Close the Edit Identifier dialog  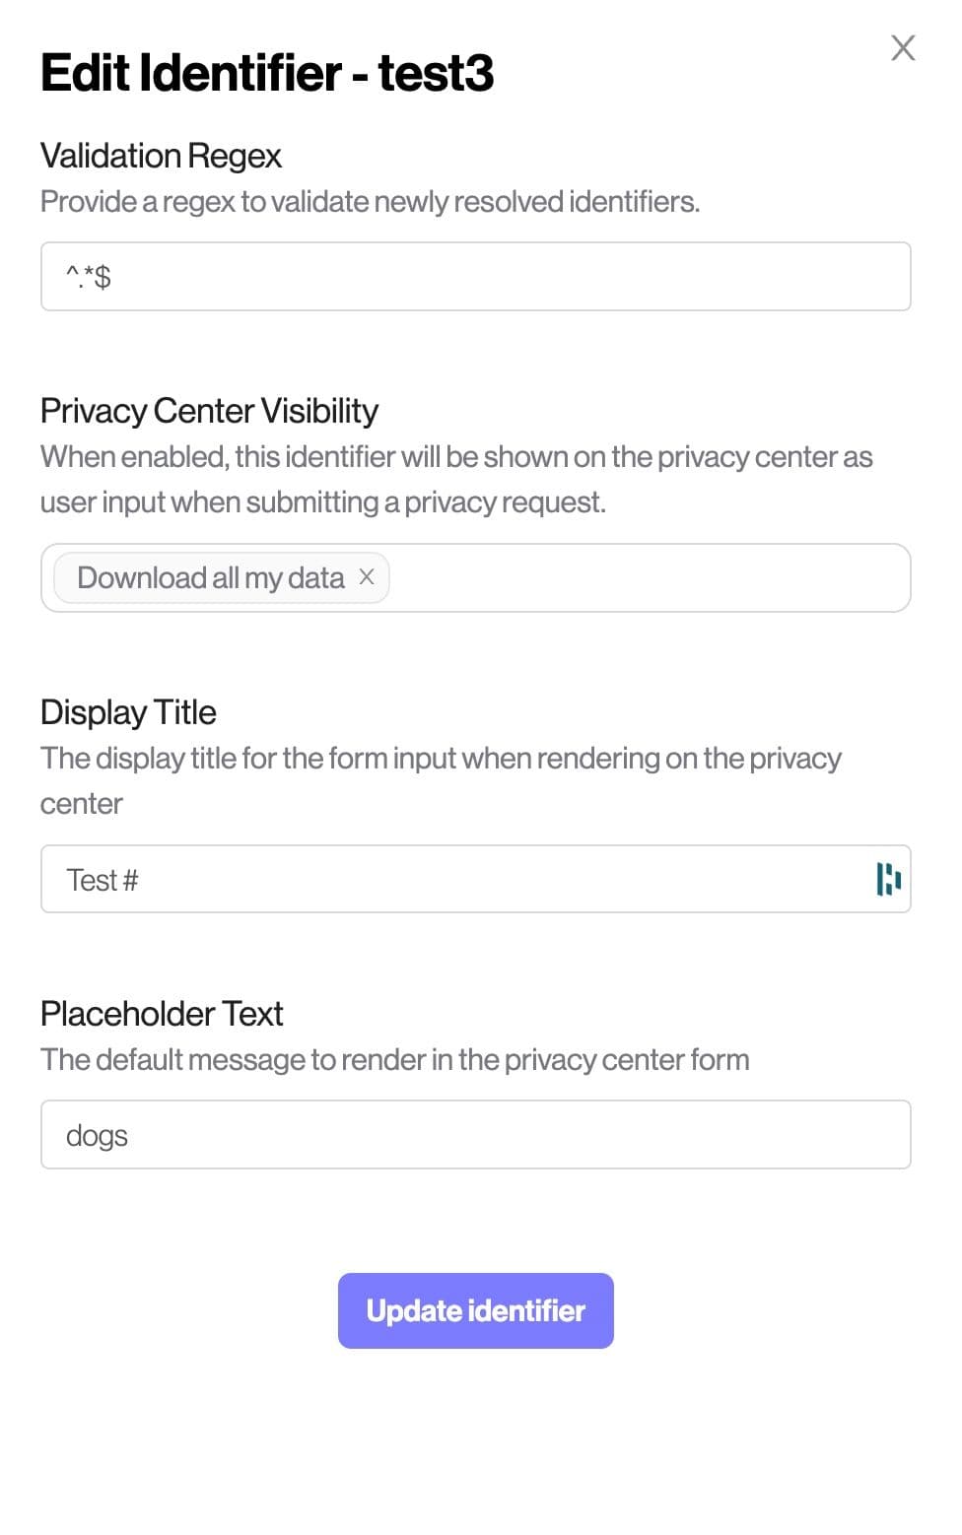point(903,47)
